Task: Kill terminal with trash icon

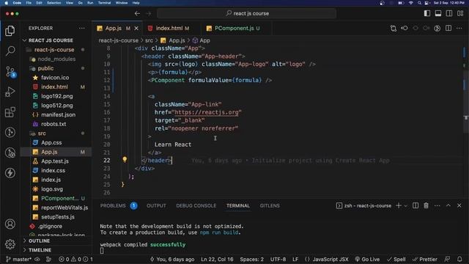Action: (426, 205)
